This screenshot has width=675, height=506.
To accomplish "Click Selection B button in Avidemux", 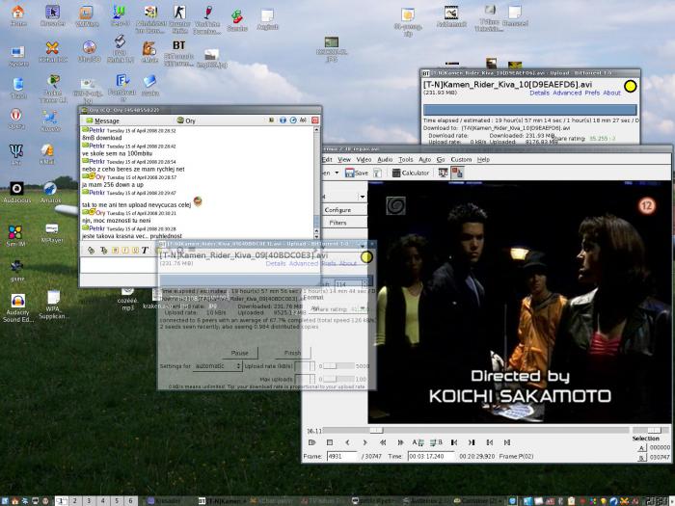I will coord(641,458).
